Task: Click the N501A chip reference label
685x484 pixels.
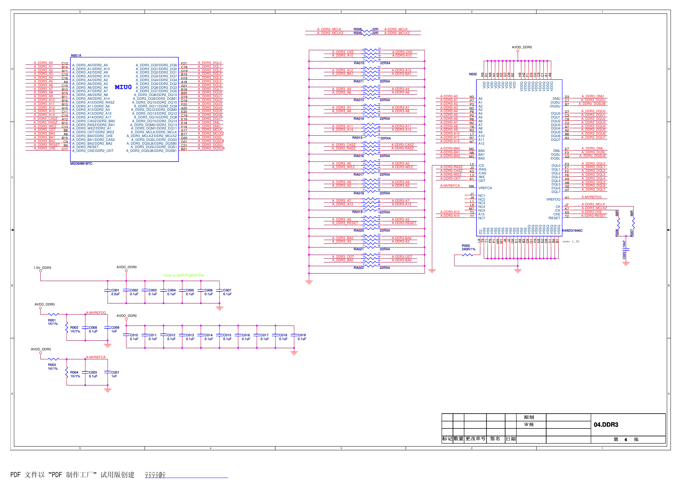Action: point(76,55)
